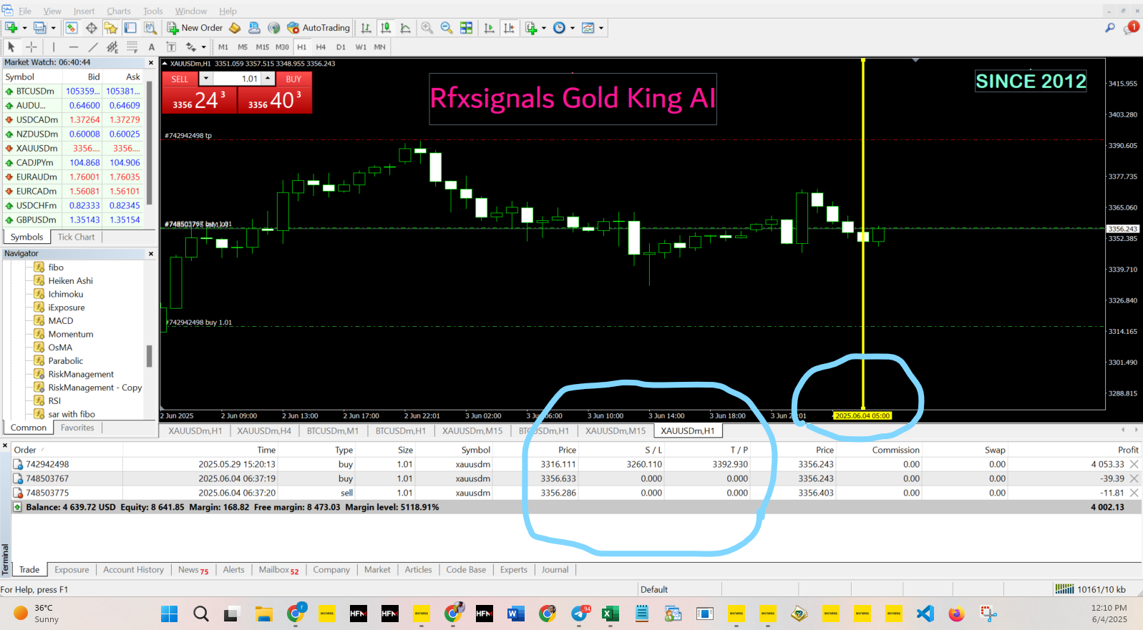Open the File menu

25,11
